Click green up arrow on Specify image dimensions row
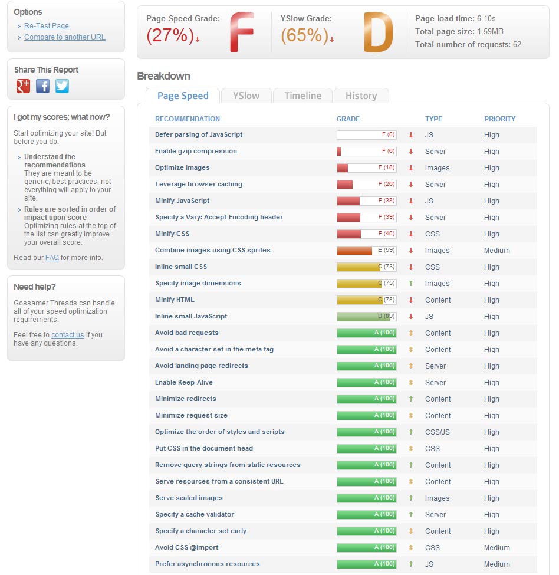The height and width of the screenshot is (575, 559). [x=411, y=284]
